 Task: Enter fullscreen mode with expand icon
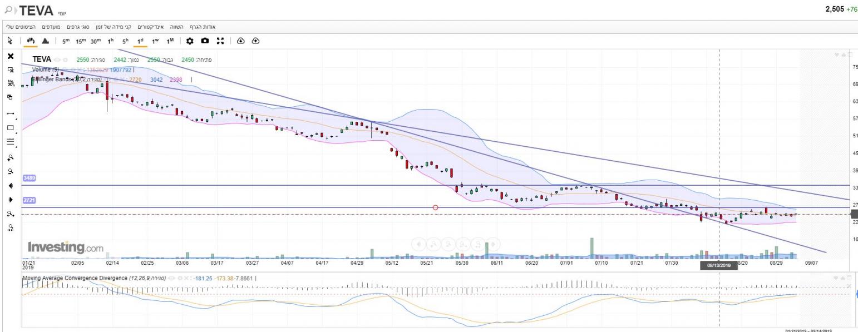coord(220,41)
